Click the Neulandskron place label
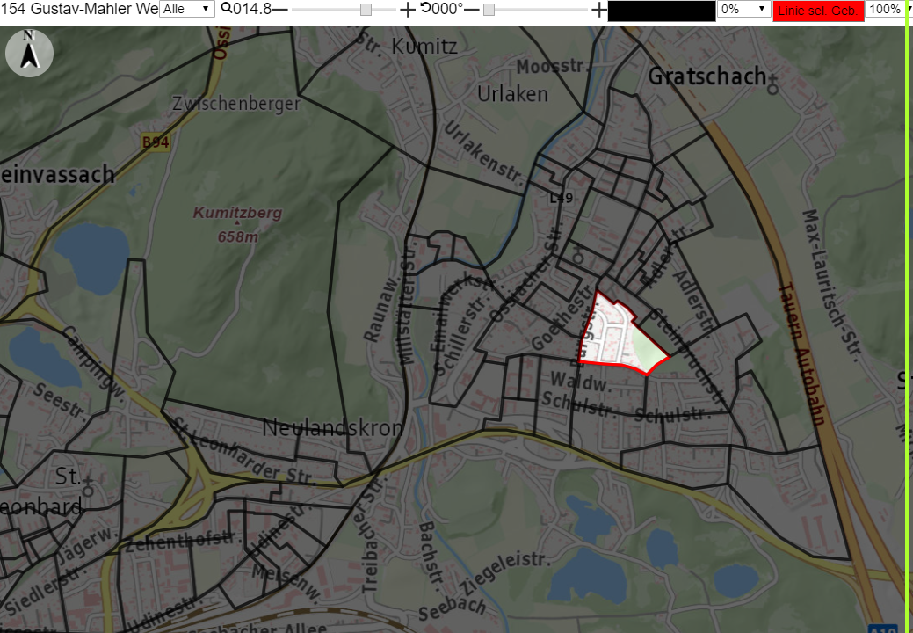This screenshot has width=913, height=633. coord(332,428)
